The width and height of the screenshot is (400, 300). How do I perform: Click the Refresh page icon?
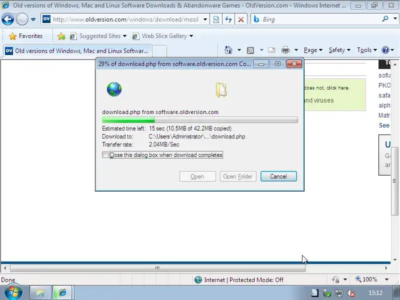[228, 19]
